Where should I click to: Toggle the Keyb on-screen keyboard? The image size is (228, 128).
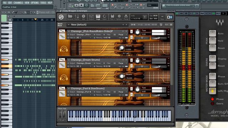pyautogui.click(x=98, y=17)
